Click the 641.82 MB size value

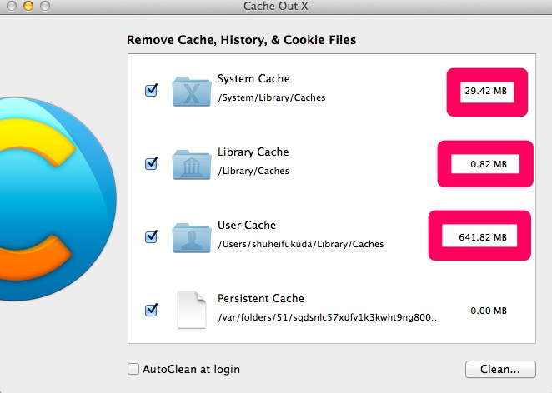(x=483, y=237)
